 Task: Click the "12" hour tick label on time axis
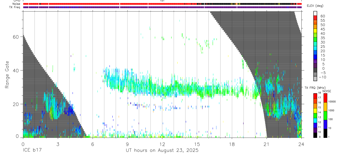(162, 144)
